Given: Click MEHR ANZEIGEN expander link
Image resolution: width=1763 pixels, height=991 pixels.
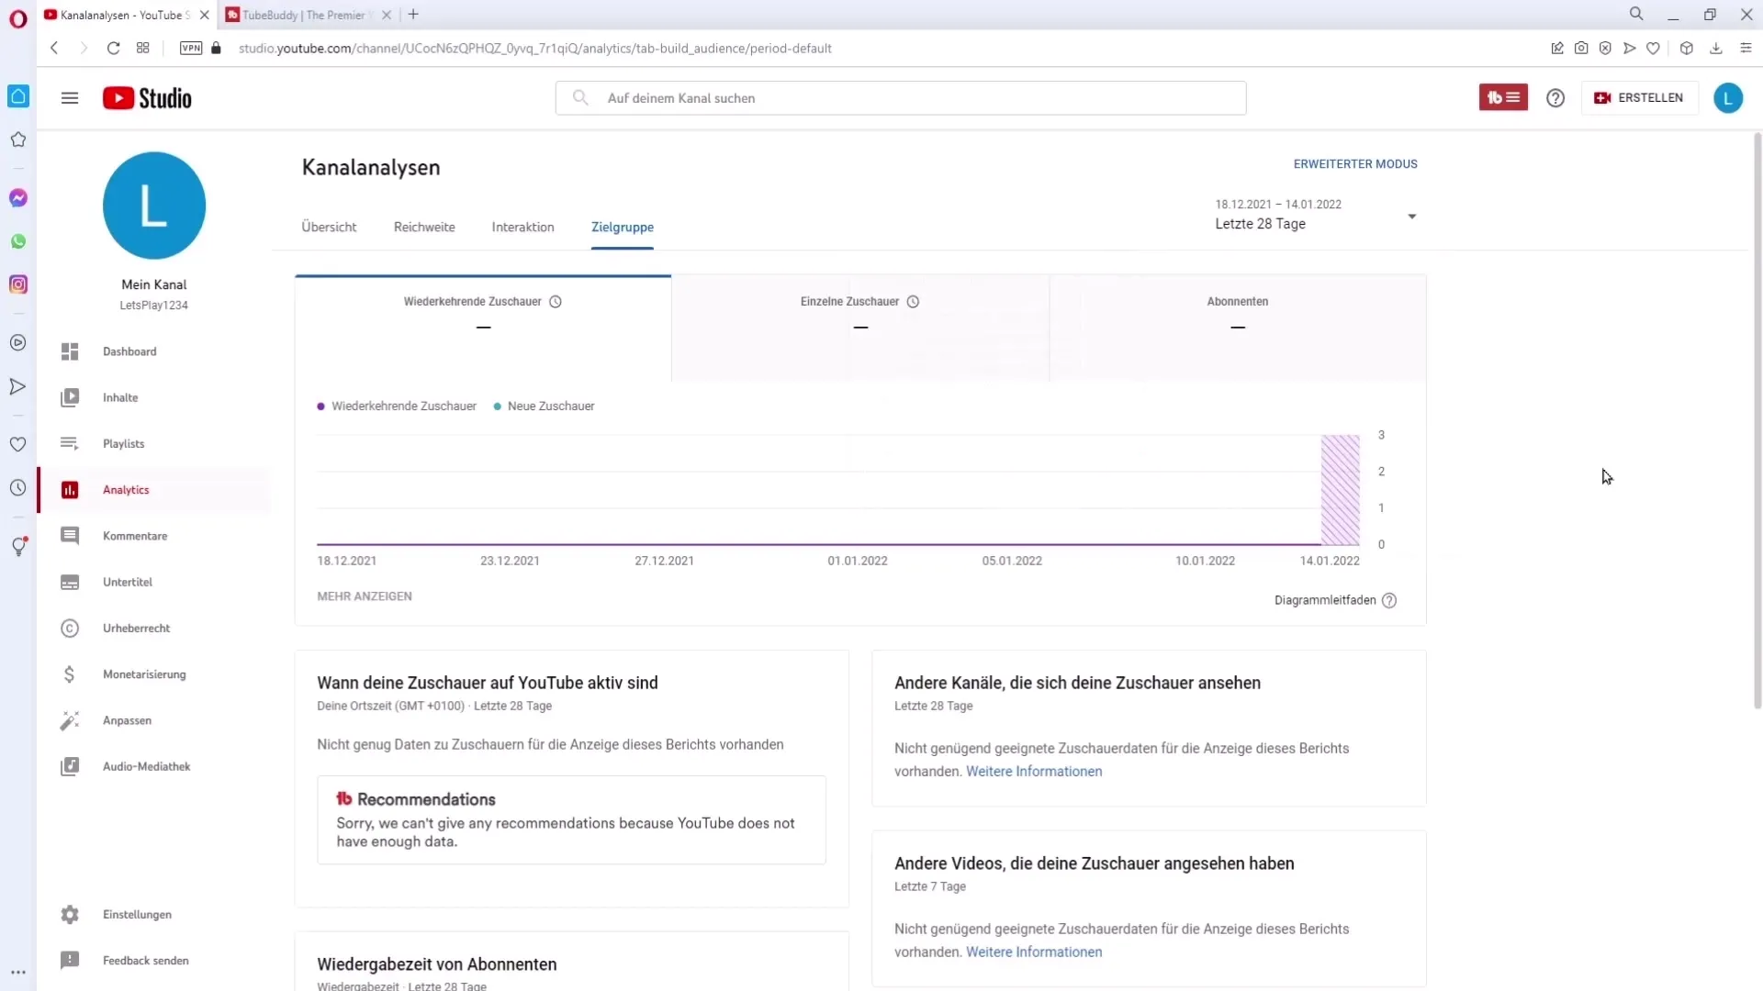Looking at the screenshot, I should coord(365,596).
